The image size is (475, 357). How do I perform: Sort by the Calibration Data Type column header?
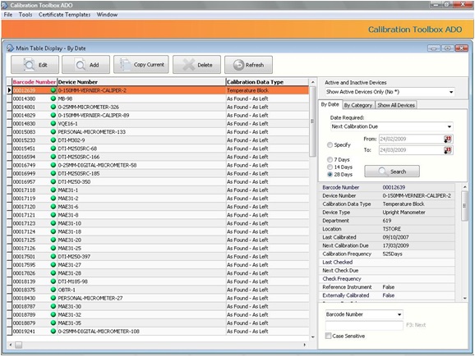267,82
